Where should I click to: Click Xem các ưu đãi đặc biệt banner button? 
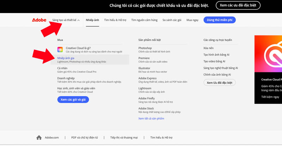point(238,5)
